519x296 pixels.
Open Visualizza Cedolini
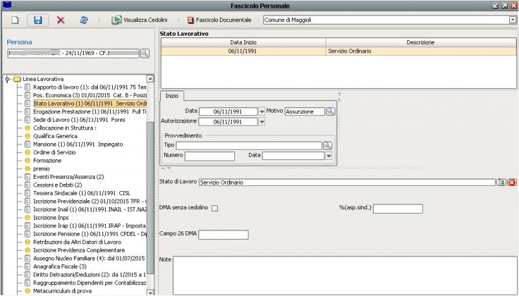tap(139, 20)
